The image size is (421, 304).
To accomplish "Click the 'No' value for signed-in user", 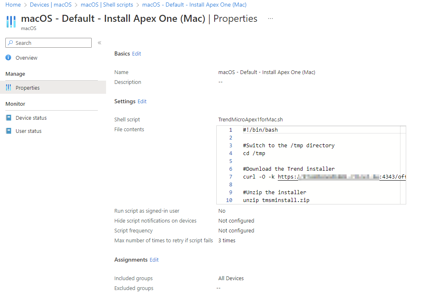I will (x=222, y=211).
